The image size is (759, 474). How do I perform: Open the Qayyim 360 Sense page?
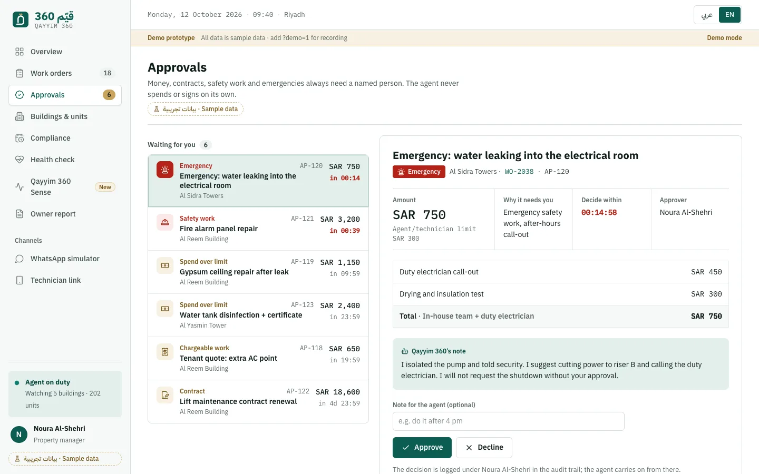65,187
